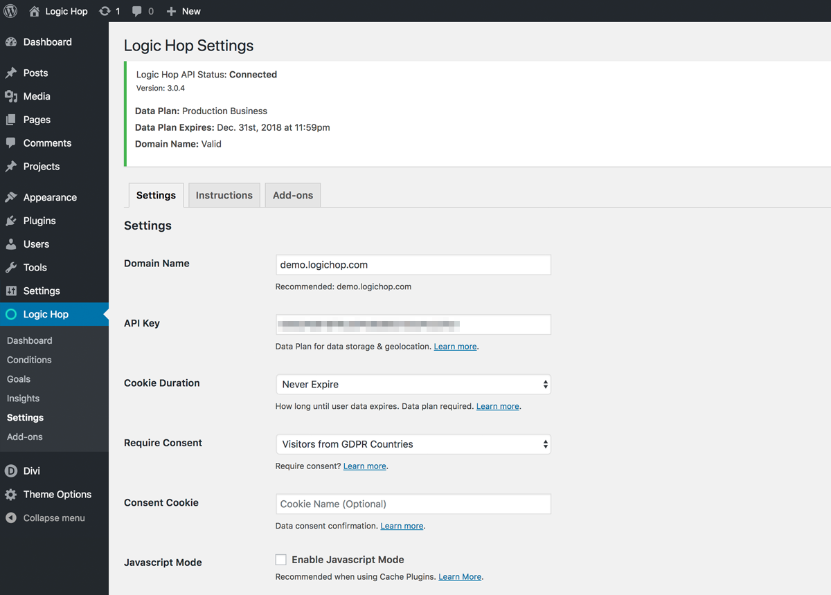The width and height of the screenshot is (831, 595).
Task: Click the Theme Options gear icon
Action: click(11, 495)
